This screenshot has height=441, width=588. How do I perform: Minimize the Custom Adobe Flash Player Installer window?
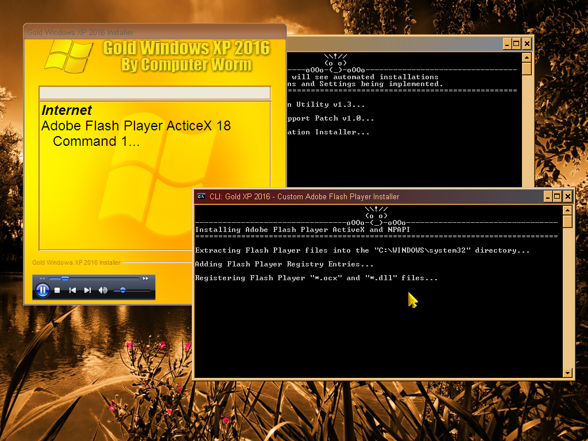point(548,196)
